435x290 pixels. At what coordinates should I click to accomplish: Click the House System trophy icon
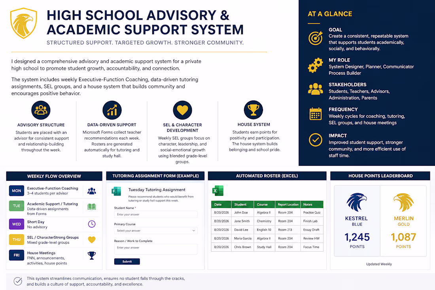(x=253, y=110)
